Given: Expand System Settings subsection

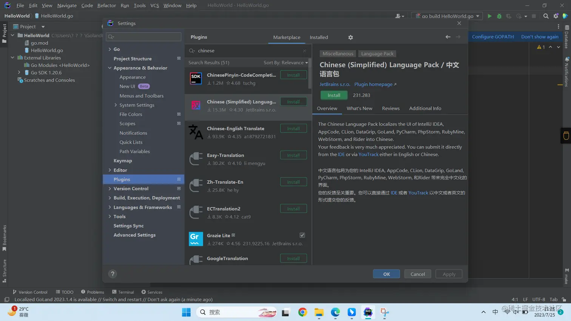Looking at the screenshot, I should (116, 105).
